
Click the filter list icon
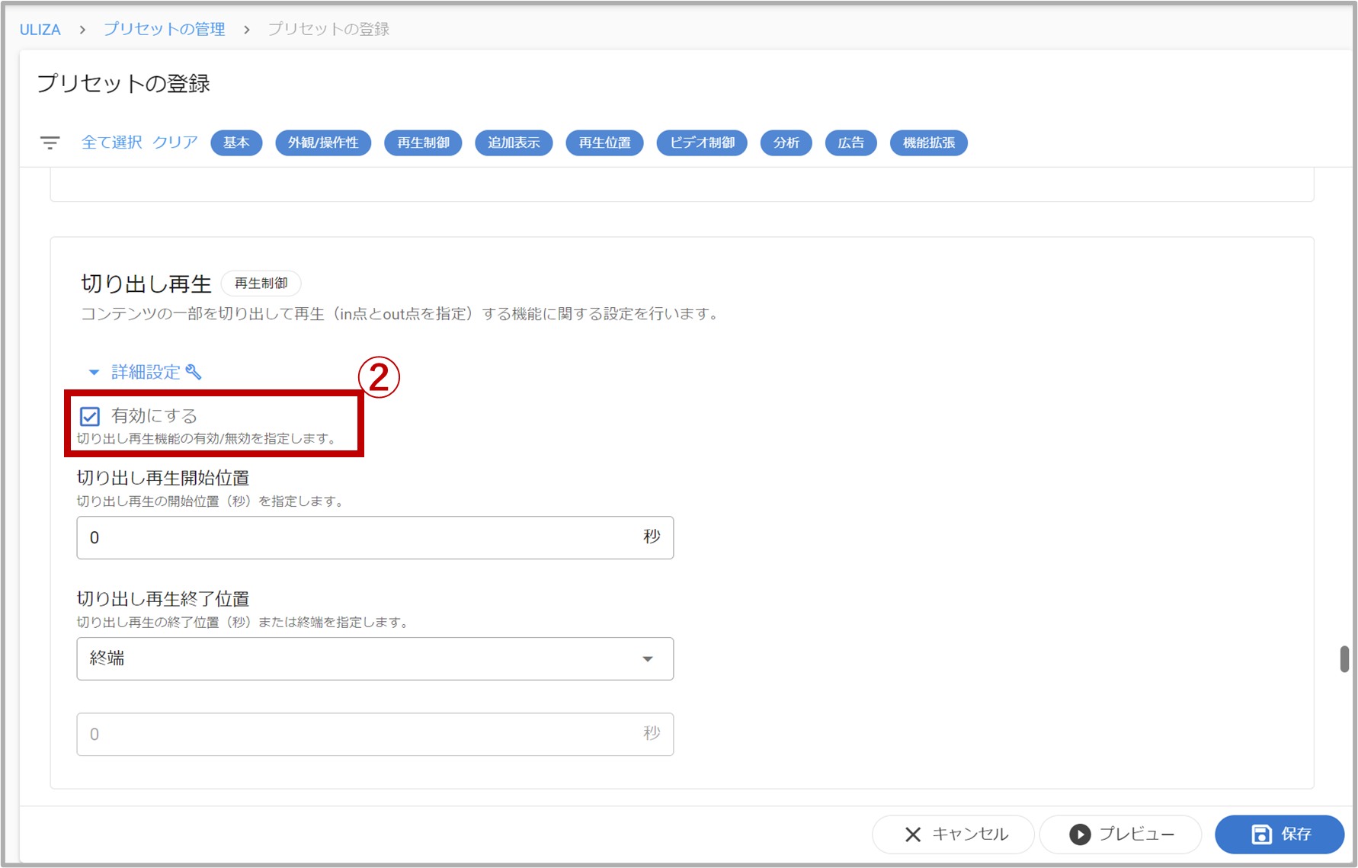pyautogui.click(x=50, y=143)
